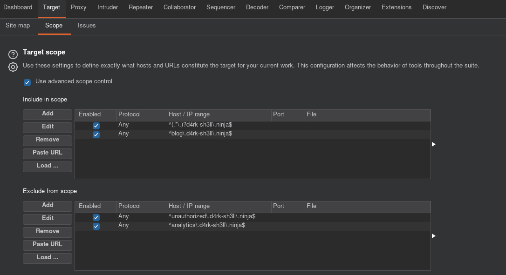506x275 pixels.
Task: Sort exclude table by Protocol column
Action: 142,206
